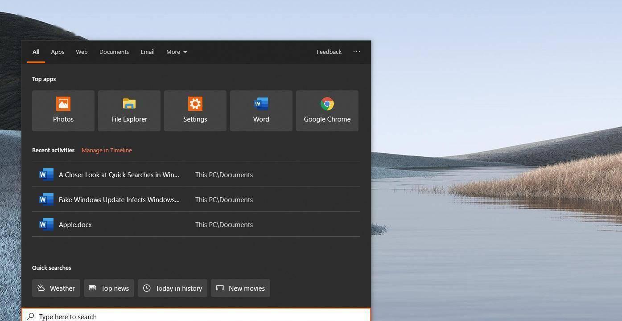
Task: Open the Manage in Timeline link
Action: tap(107, 150)
